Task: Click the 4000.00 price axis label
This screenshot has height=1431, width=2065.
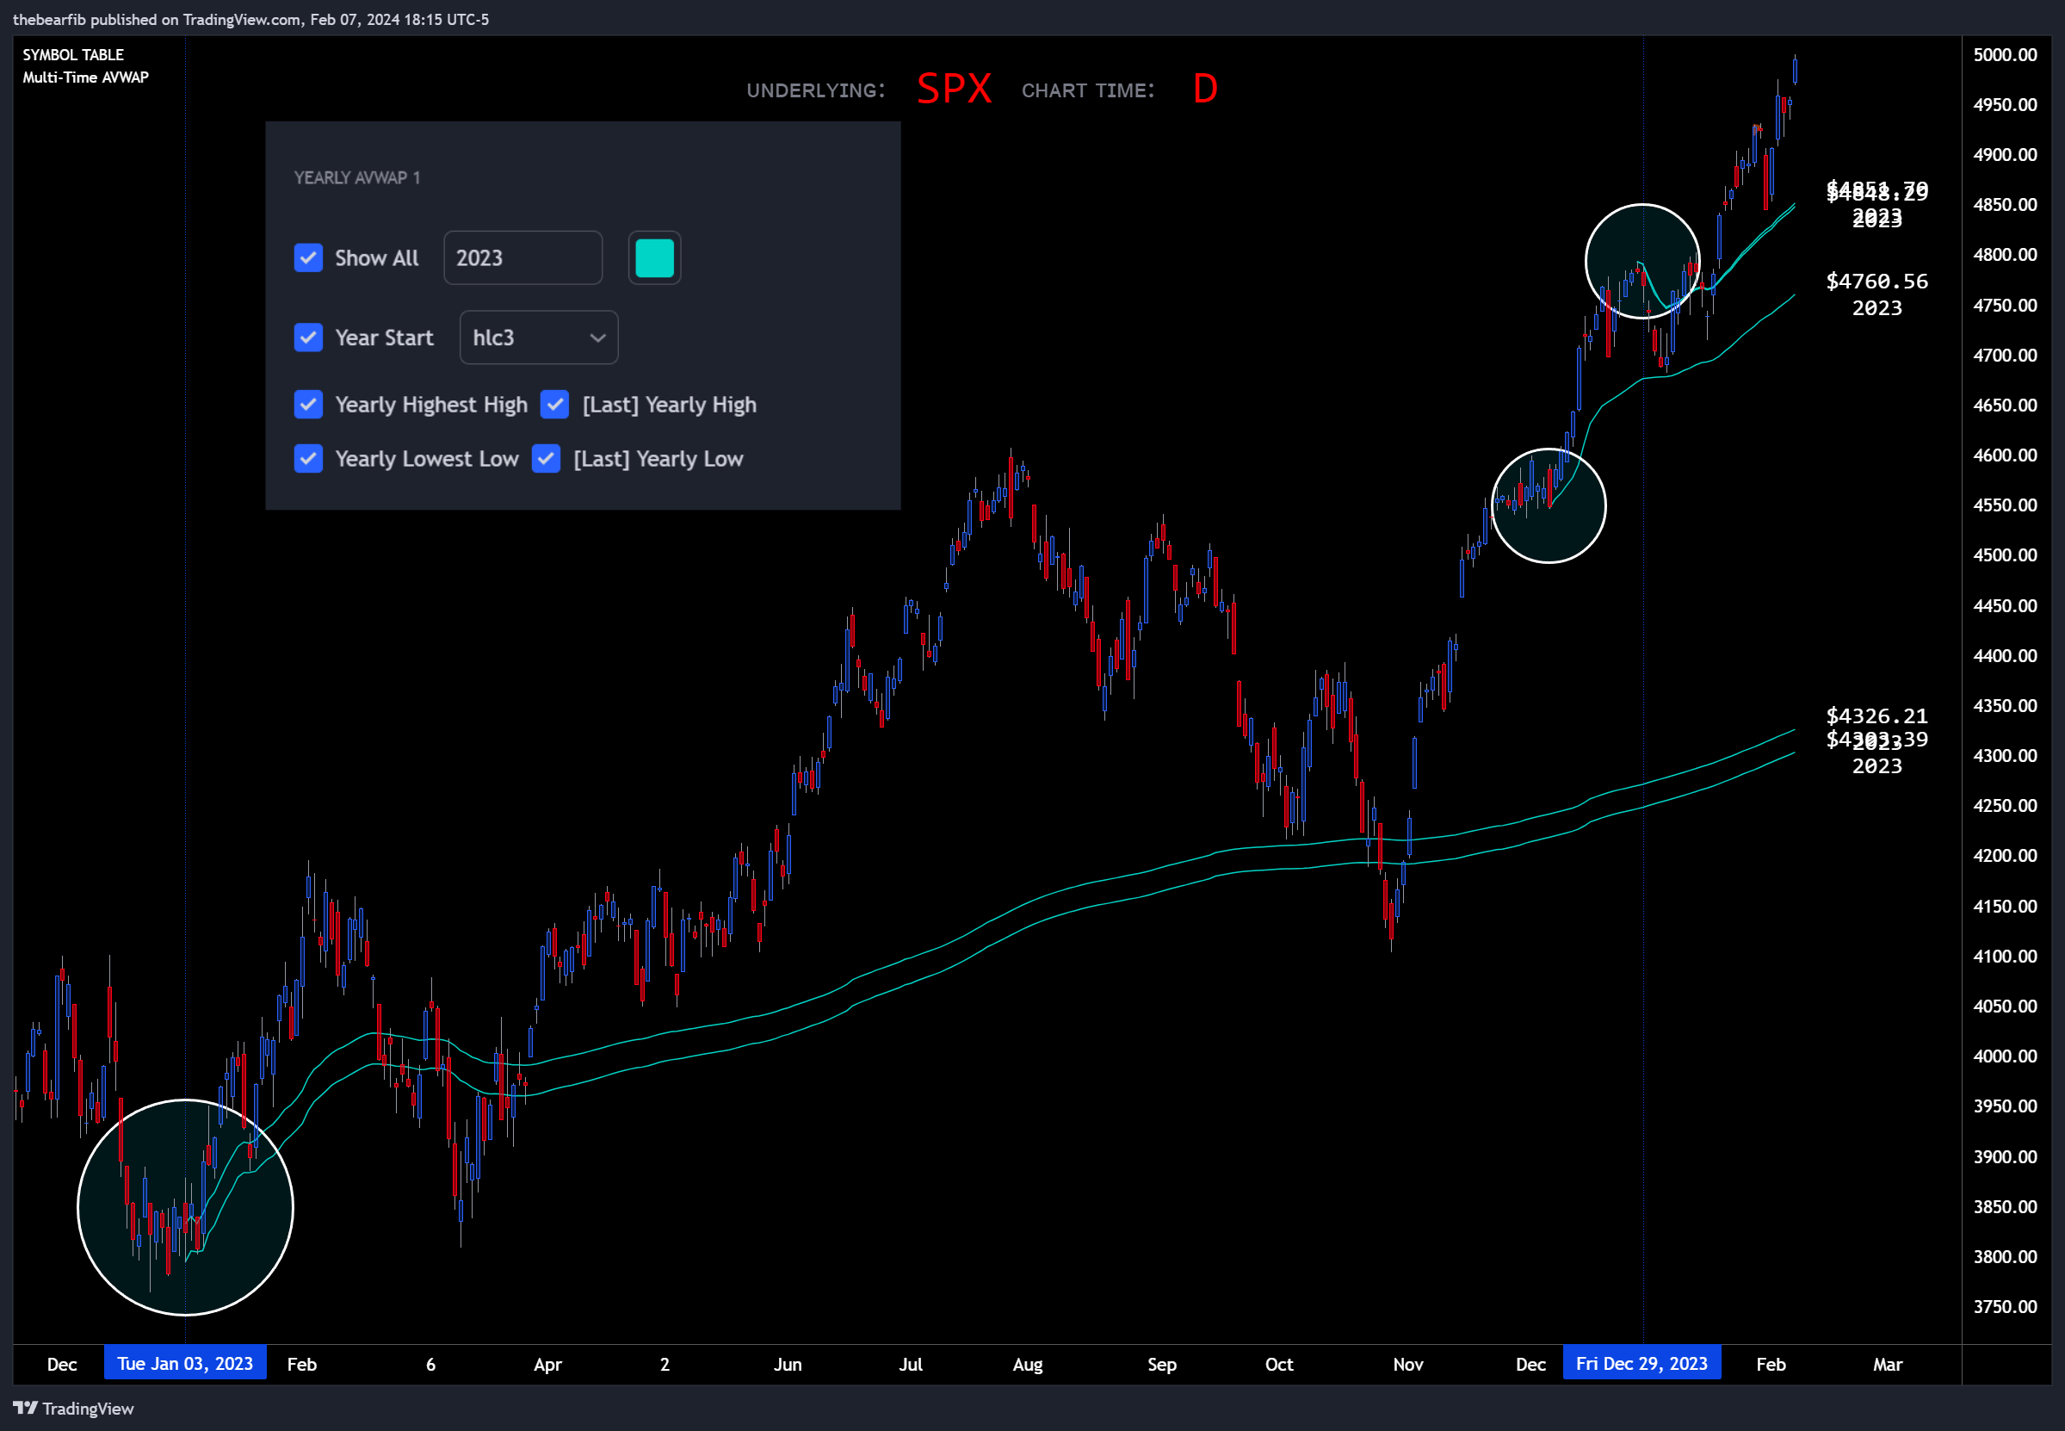Action: coord(2005,1056)
